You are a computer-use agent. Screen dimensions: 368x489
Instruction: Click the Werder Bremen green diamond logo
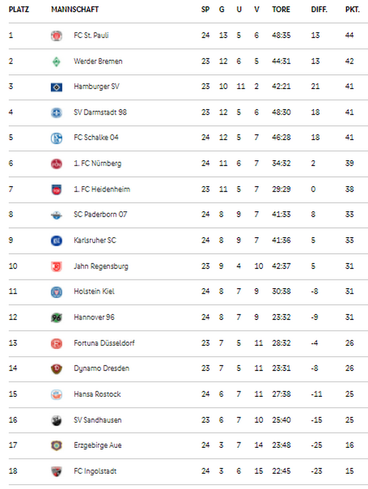[x=56, y=61]
